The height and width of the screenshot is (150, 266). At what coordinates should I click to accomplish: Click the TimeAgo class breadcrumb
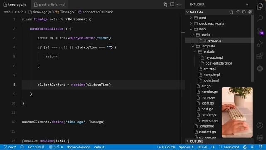tap(65, 12)
